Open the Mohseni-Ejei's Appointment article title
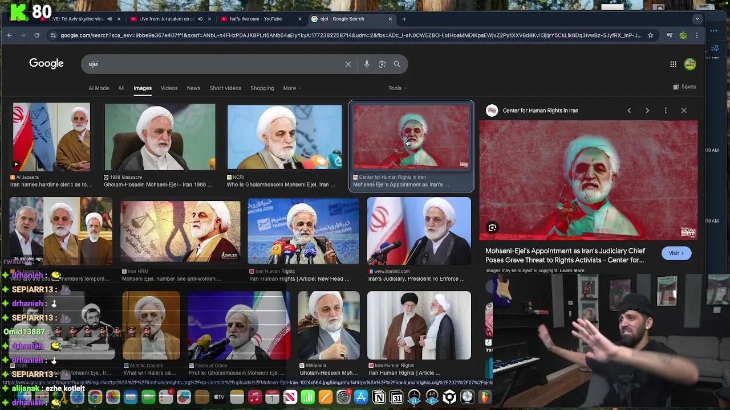The width and height of the screenshot is (730, 410). pyautogui.click(x=565, y=255)
